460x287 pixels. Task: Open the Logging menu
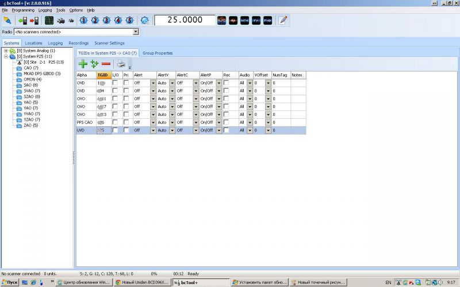coord(45,10)
